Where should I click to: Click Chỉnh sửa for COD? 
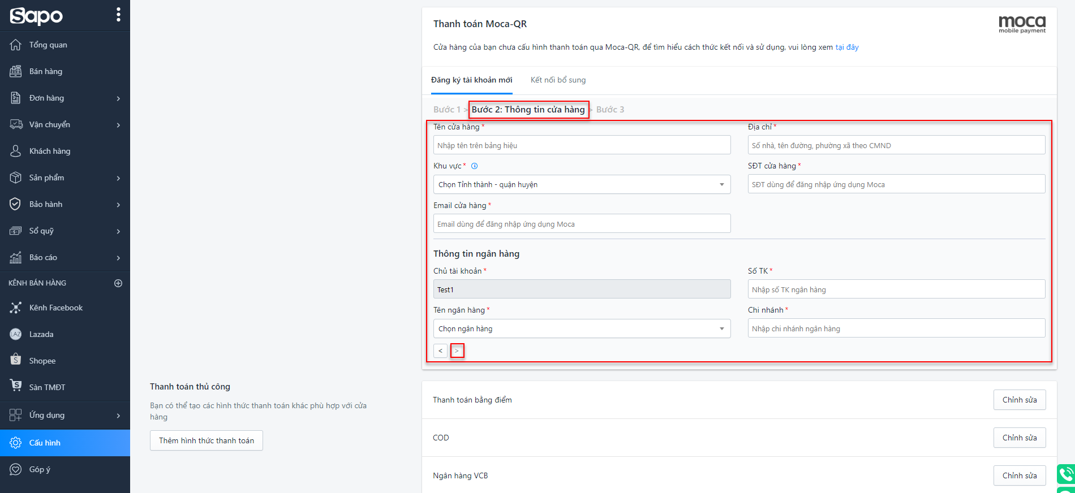[x=1020, y=438]
